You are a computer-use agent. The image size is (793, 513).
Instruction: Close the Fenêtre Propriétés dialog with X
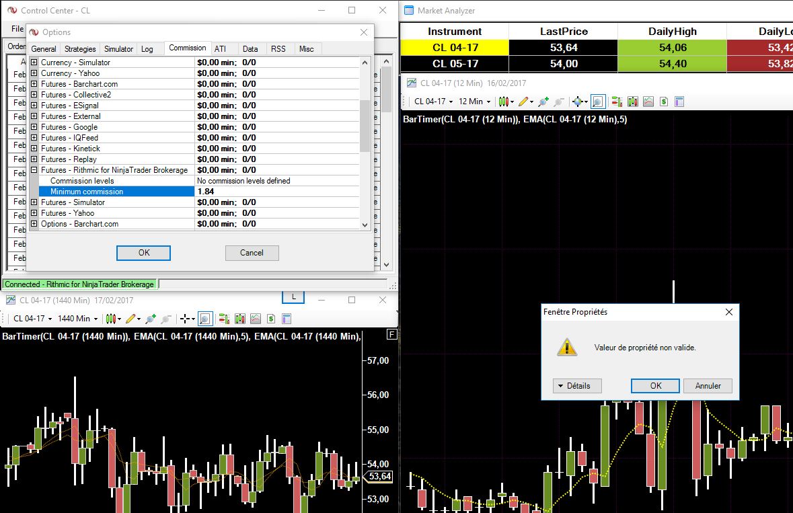click(729, 312)
